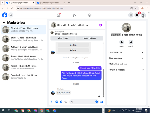Show hidden system tray icons
The height and width of the screenshot is (113, 150).
point(119,111)
